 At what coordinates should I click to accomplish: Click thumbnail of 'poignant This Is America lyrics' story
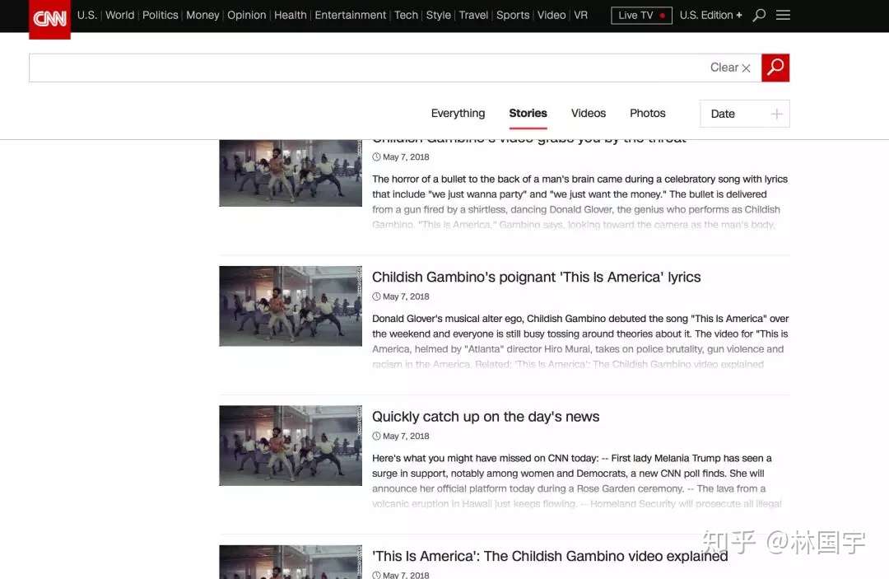click(x=291, y=306)
